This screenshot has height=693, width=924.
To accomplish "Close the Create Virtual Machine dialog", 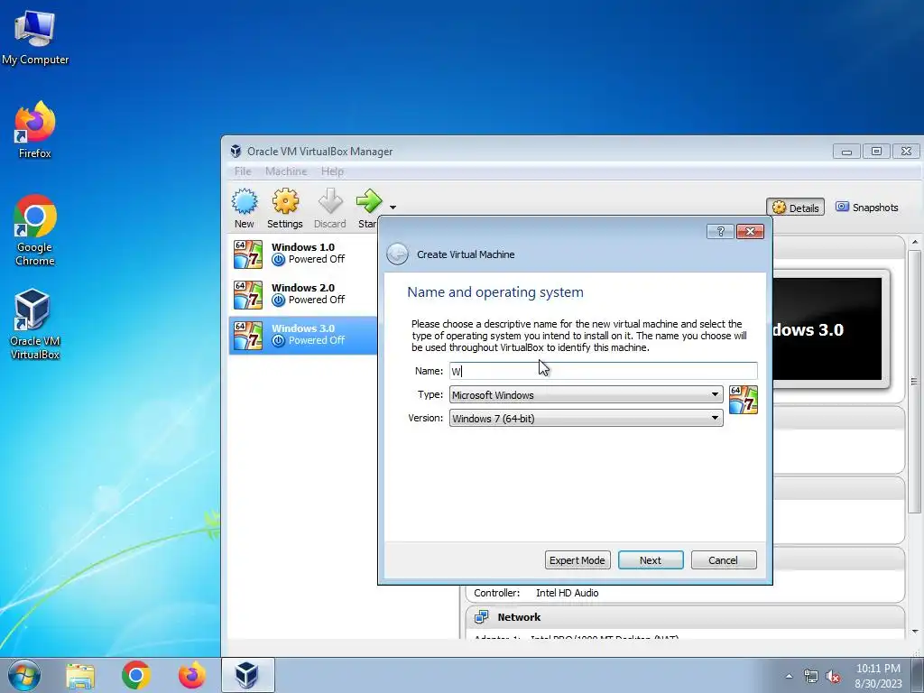I will point(750,232).
